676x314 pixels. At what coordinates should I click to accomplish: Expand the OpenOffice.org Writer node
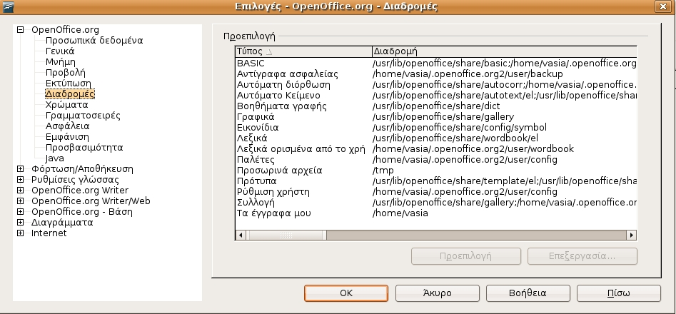click(x=20, y=191)
